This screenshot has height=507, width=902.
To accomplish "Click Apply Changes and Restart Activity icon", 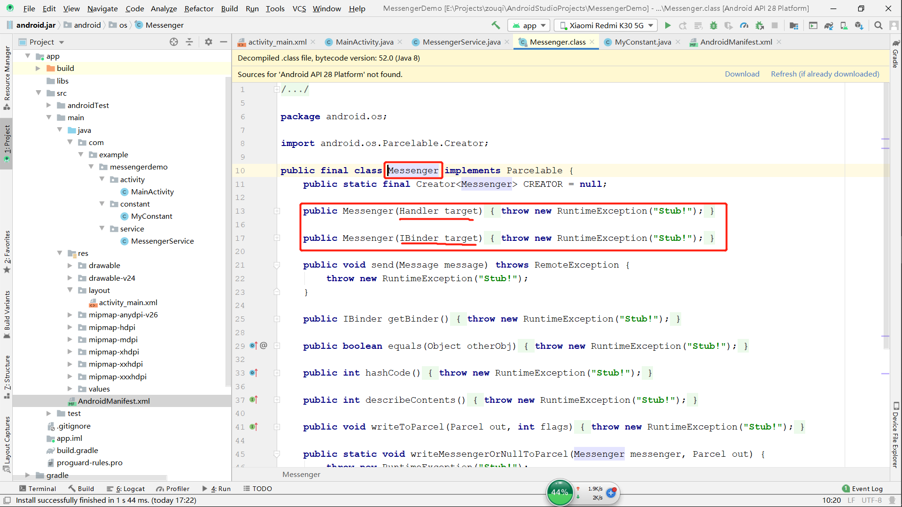I will point(683,25).
